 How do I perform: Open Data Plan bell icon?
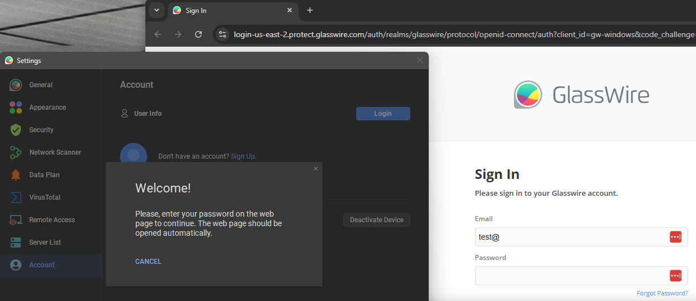[16, 175]
